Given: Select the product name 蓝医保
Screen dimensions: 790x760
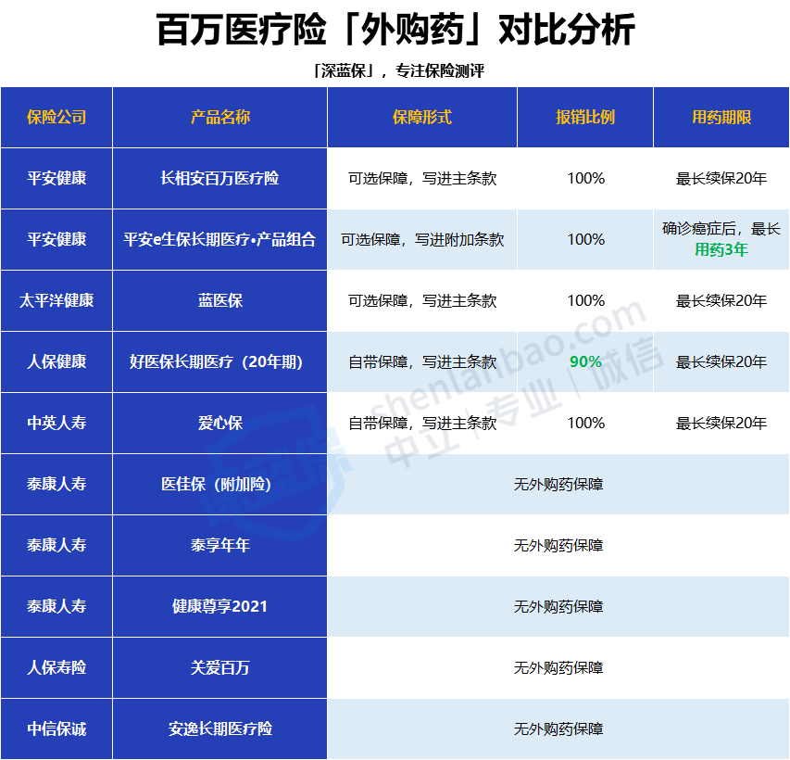Looking at the screenshot, I should point(220,300).
